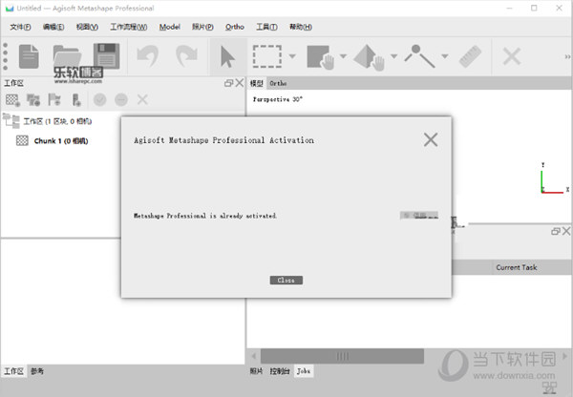Open the 工作流程(W) menu
The height and width of the screenshot is (397, 573).
[129, 27]
